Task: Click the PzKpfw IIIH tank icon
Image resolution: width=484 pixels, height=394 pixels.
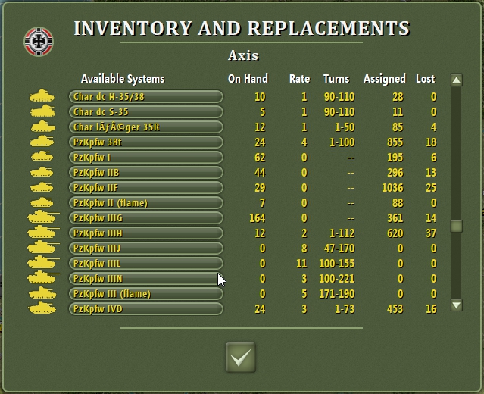Action: click(43, 232)
